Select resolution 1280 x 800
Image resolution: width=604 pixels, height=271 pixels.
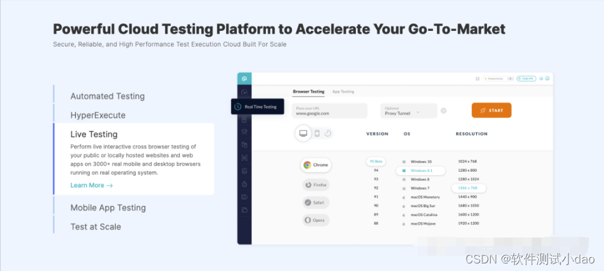pyautogui.click(x=467, y=171)
